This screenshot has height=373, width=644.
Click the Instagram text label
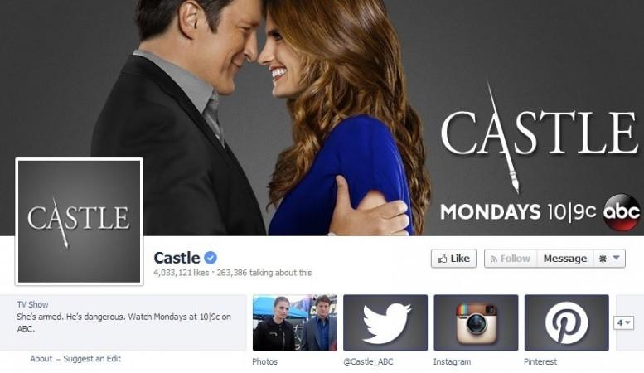tap(452, 362)
